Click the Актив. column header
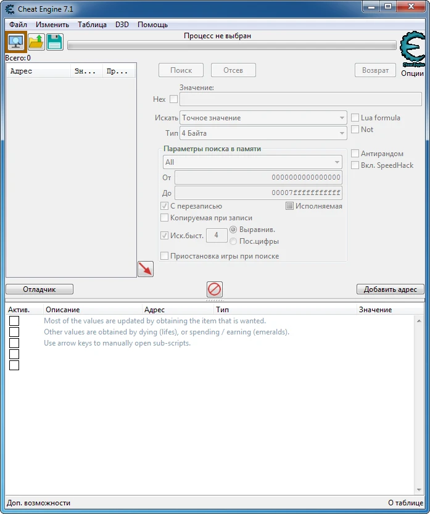Image resolution: width=430 pixels, height=514 pixels. [24, 310]
